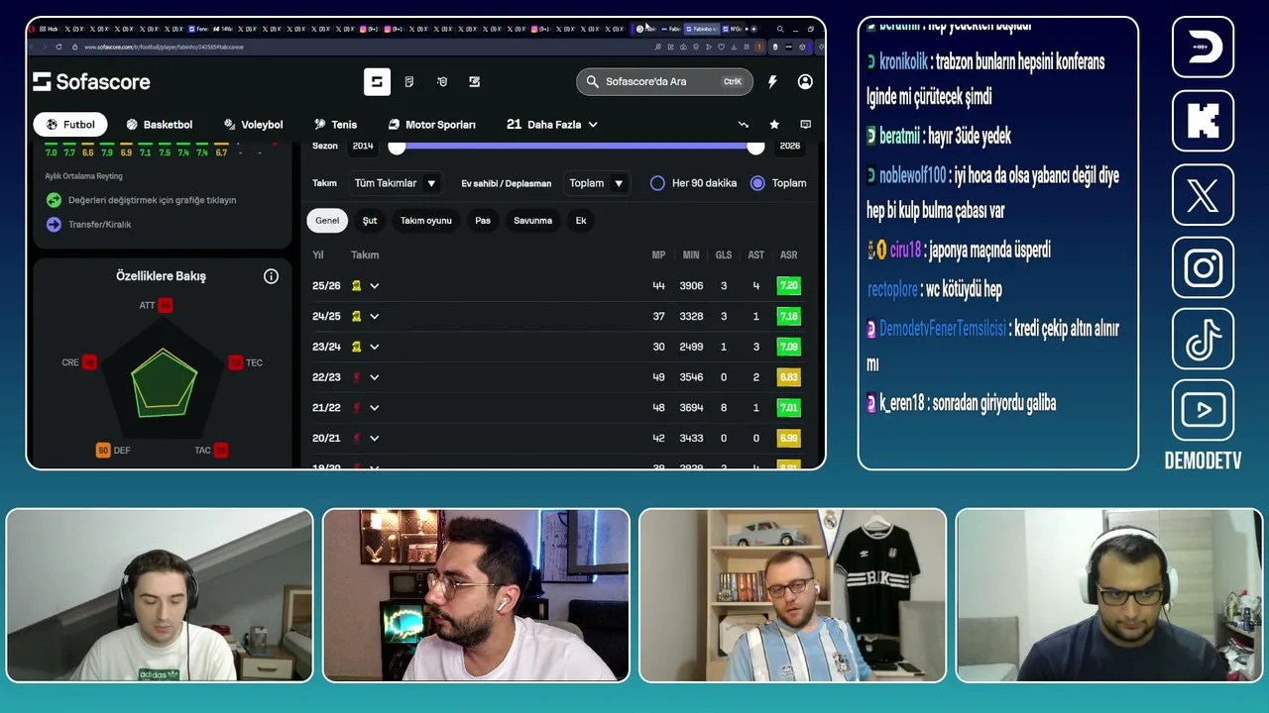Image resolution: width=1269 pixels, height=713 pixels.
Task: Open the shield icon in Sofascore header
Action: [442, 82]
